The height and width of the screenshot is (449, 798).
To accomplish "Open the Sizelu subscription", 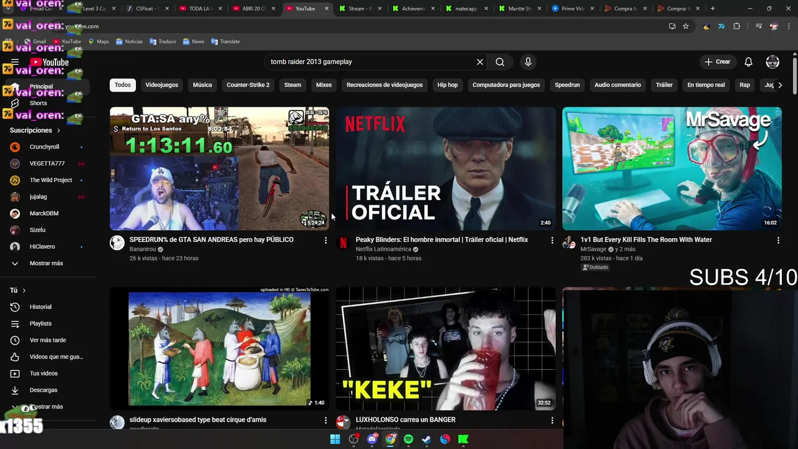I will pyautogui.click(x=37, y=230).
